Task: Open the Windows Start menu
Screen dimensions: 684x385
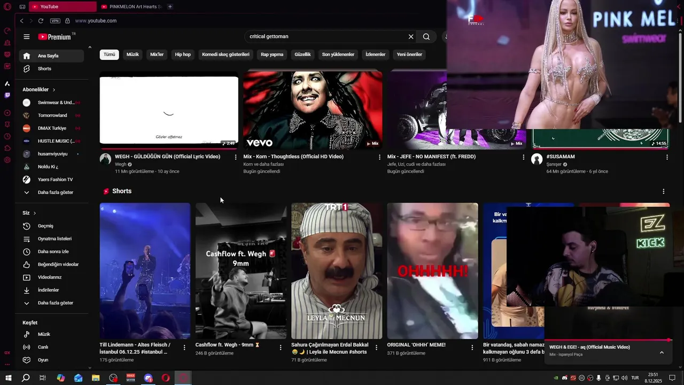Action: point(8,378)
